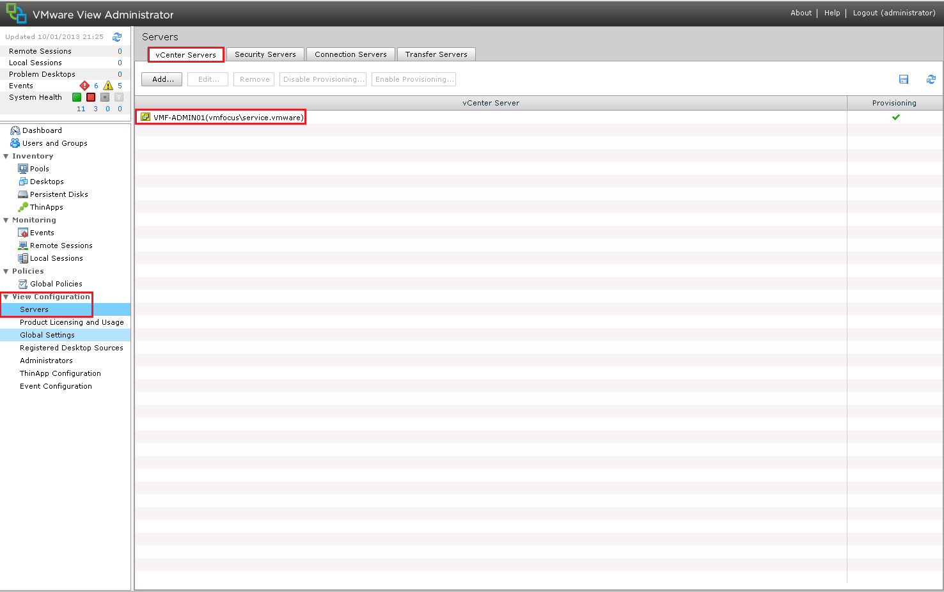Viewport: 944px width, 592px height.
Task: Click the red error events icon
Action: pyautogui.click(x=84, y=86)
